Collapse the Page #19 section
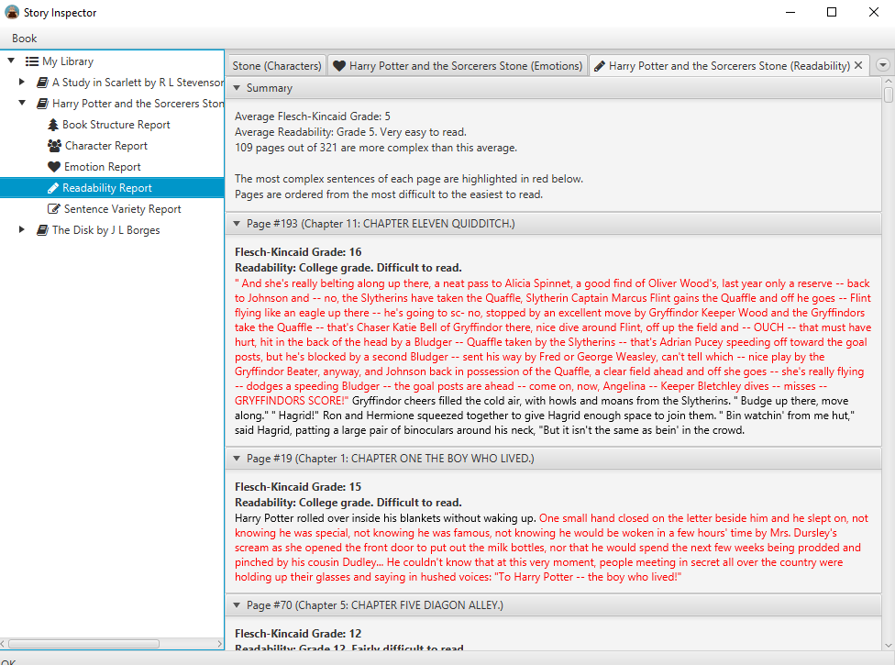Screen dimensions: 895x665 pyautogui.click(x=237, y=459)
